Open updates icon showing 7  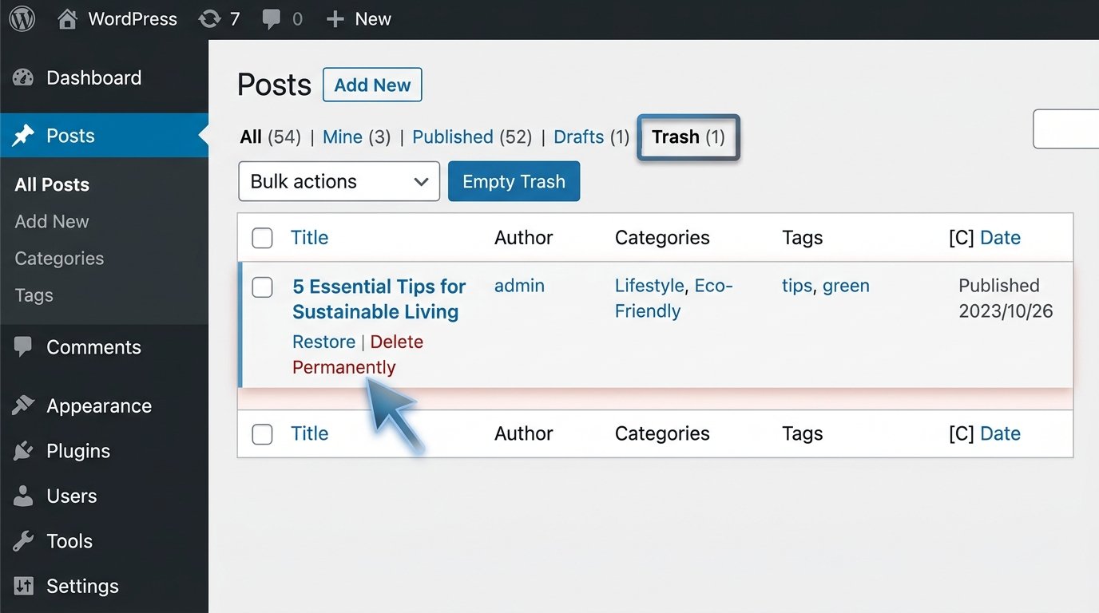[209, 19]
